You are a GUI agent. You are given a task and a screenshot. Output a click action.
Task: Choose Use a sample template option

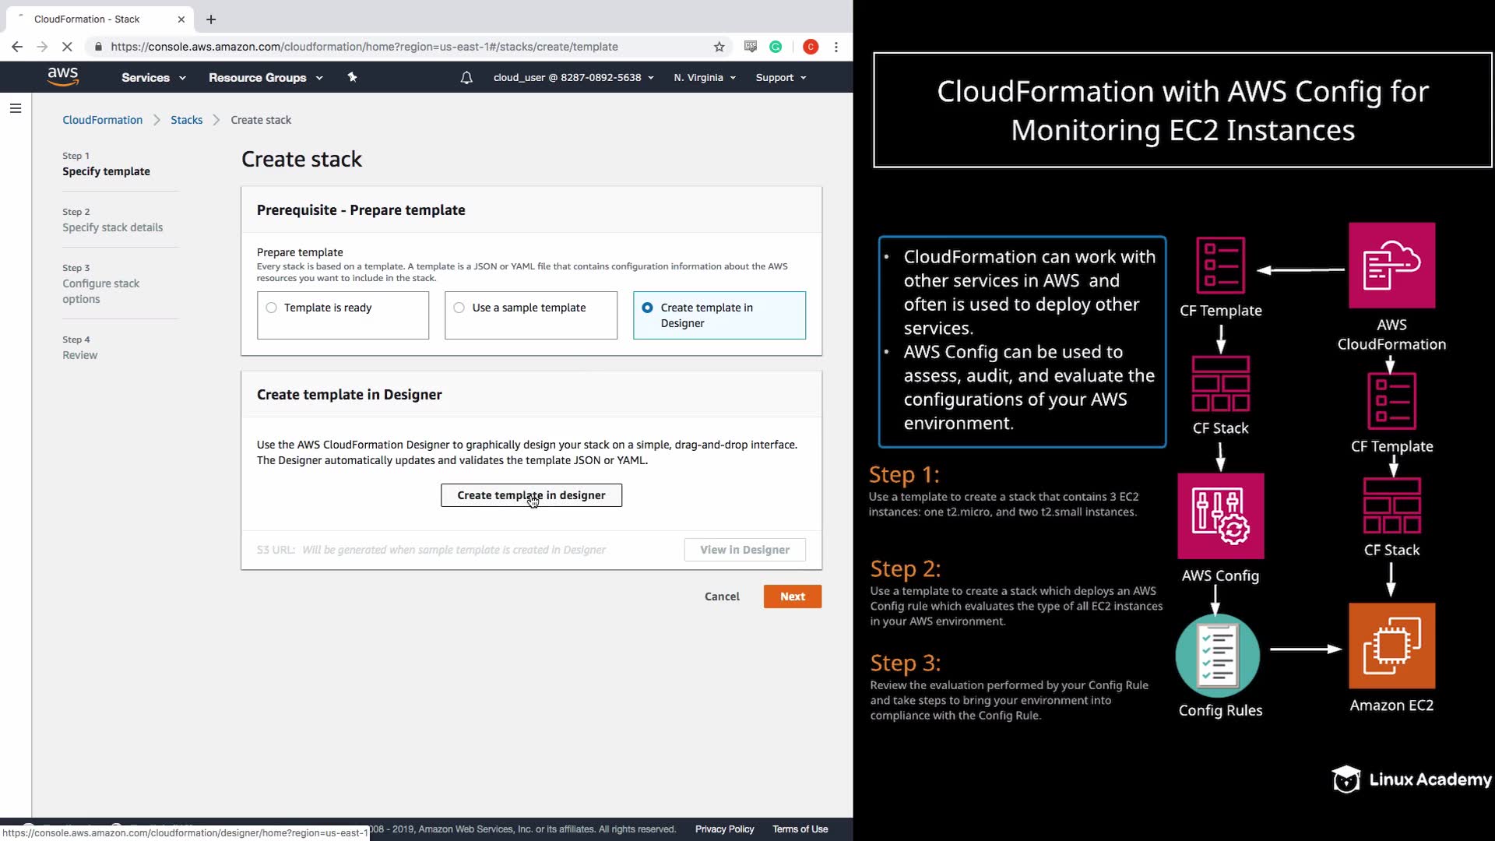459,308
